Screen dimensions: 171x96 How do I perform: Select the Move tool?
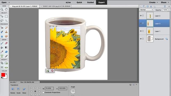click(x=2, y=16)
